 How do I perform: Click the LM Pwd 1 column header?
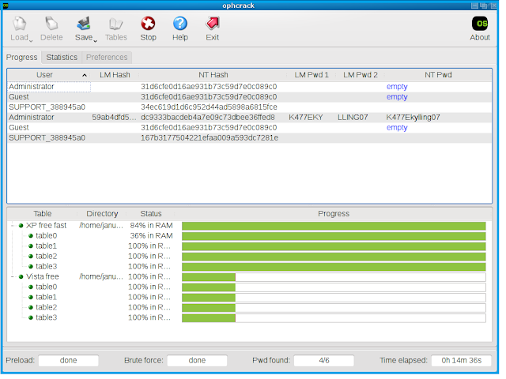(x=312, y=75)
